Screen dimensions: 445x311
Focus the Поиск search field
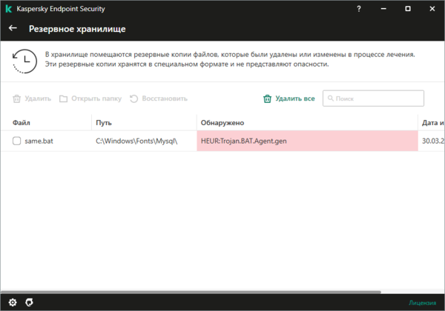click(373, 98)
